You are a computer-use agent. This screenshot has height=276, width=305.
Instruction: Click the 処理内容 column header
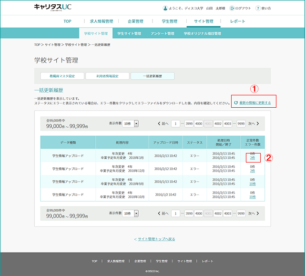[122, 143]
